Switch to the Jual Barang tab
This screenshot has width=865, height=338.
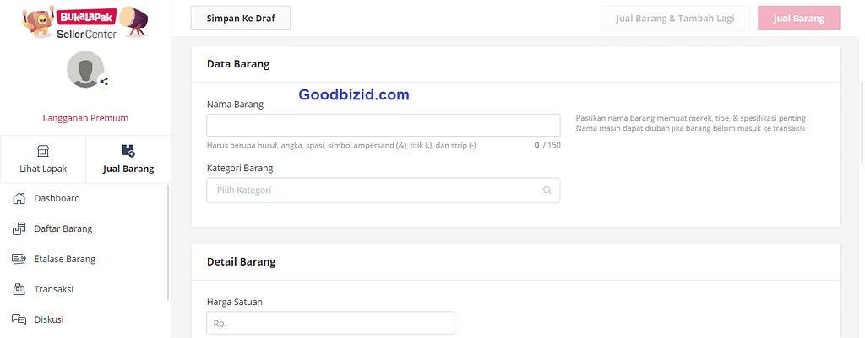(x=128, y=159)
